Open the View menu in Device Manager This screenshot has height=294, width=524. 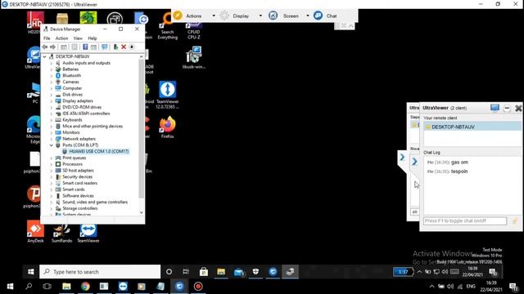[78, 38]
